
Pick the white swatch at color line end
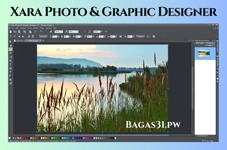pyautogui.click(x=115, y=138)
